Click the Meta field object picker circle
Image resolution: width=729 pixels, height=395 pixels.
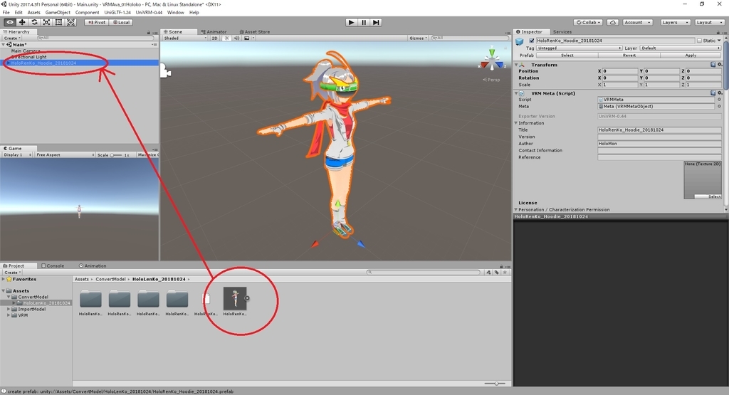point(719,107)
